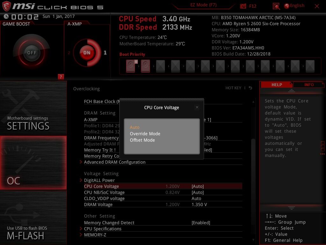This screenshot has height=245, width=326.
Task: Click CPU Speed 3.40 GHz readout
Action: coord(154,19)
